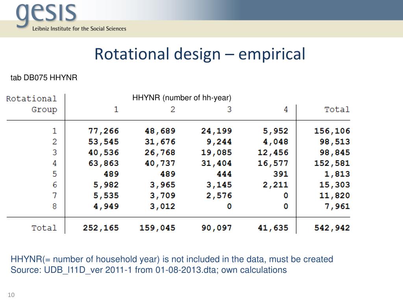Select cell value 40,536

pos(104,153)
